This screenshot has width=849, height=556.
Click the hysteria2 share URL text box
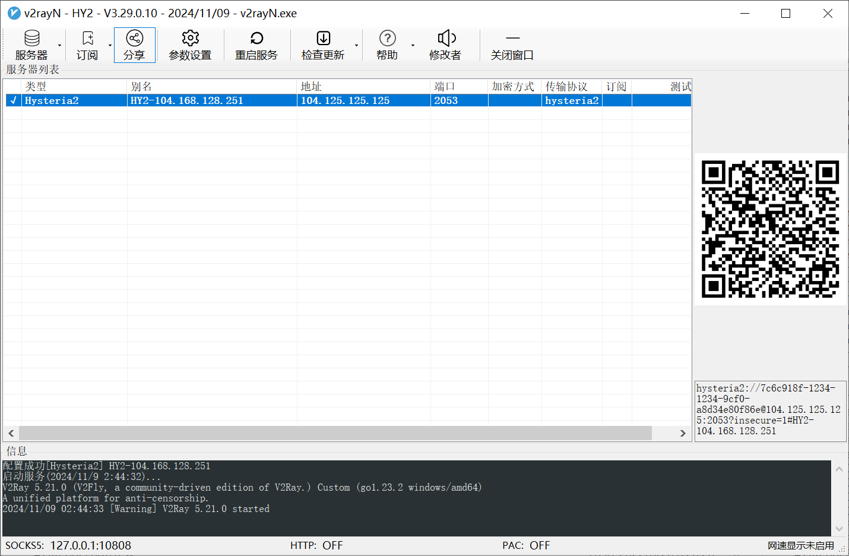770,410
